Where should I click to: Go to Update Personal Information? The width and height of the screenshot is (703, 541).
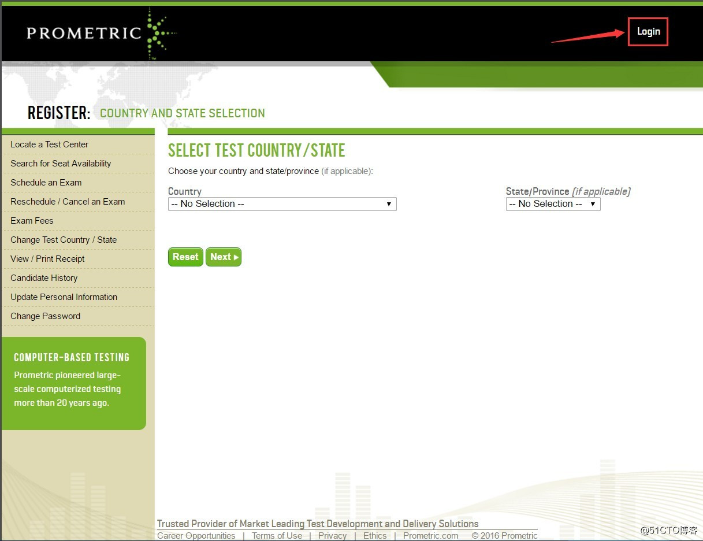64,297
